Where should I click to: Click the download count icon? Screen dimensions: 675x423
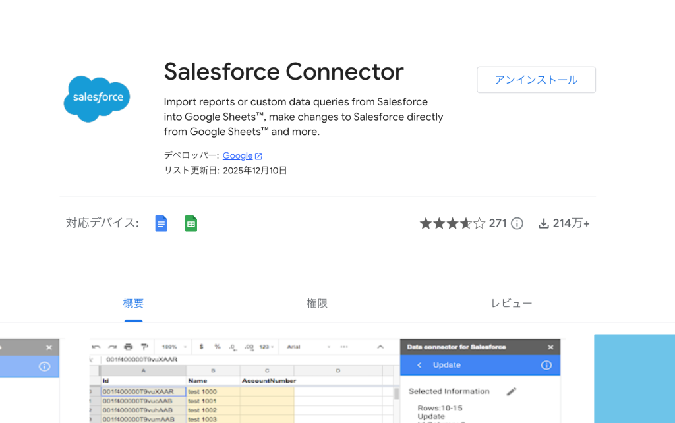[544, 224]
